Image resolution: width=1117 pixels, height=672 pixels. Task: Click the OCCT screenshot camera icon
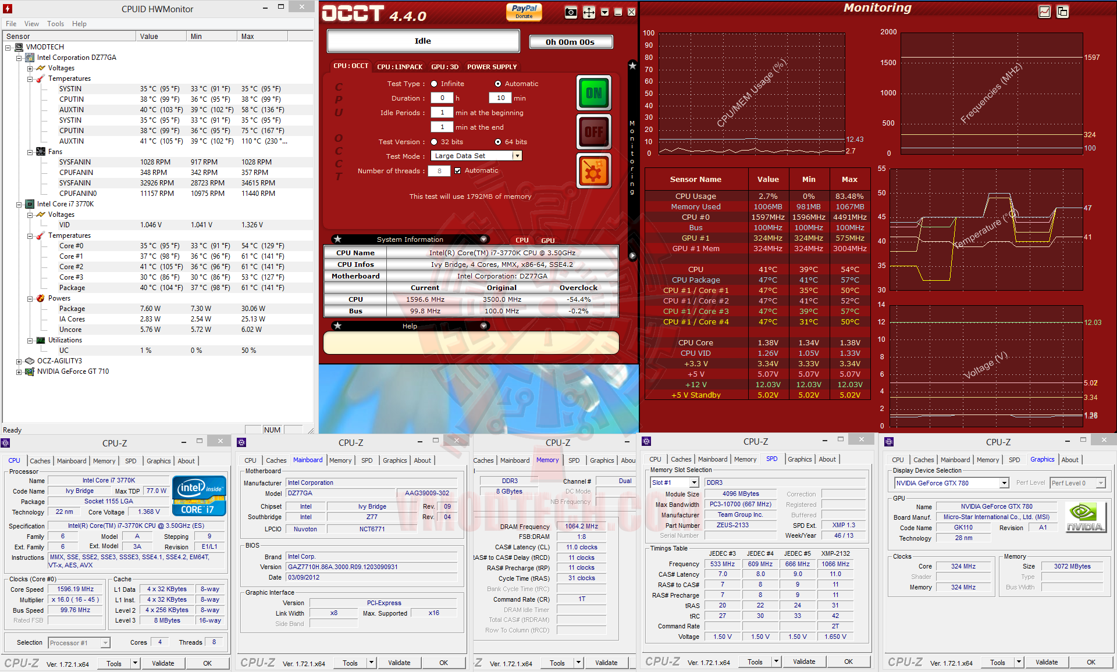click(x=571, y=12)
